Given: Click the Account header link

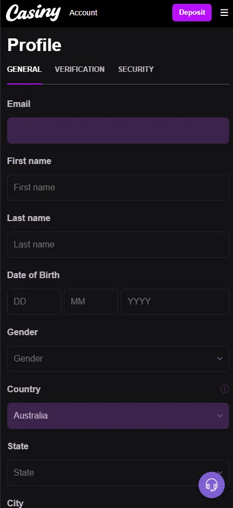Looking at the screenshot, I should [x=83, y=13].
